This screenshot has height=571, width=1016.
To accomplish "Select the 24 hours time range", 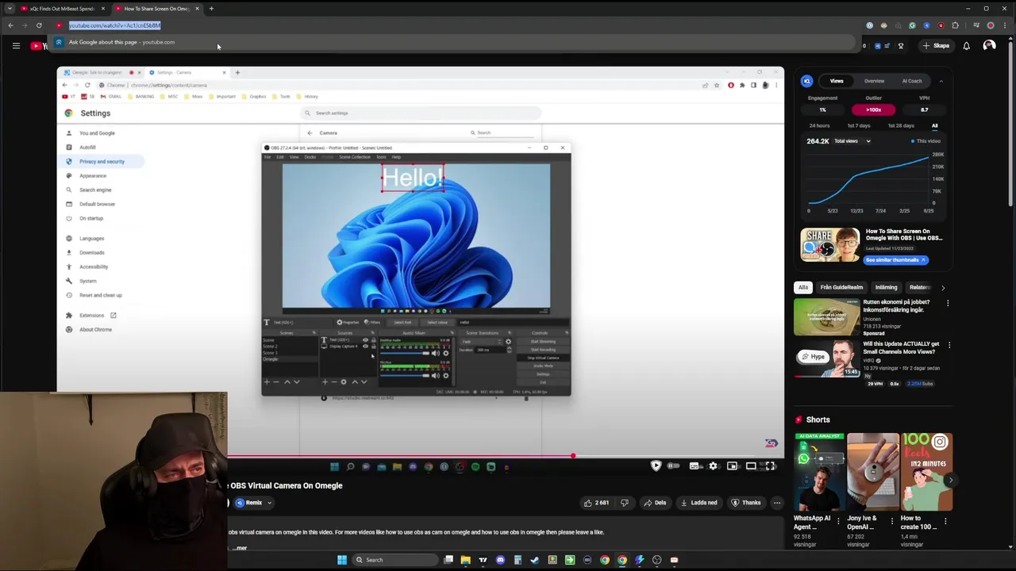I will coord(819,126).
